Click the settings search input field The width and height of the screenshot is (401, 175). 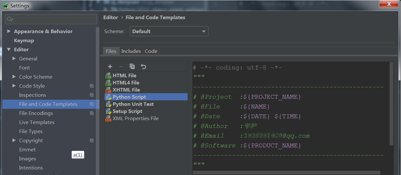click(x=51, y=19)
